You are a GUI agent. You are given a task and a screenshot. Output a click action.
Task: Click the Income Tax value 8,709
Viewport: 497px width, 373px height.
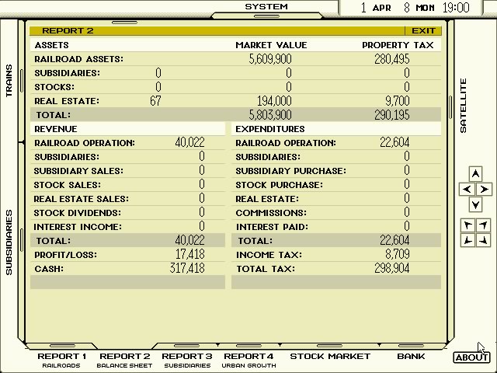[398, 254]
